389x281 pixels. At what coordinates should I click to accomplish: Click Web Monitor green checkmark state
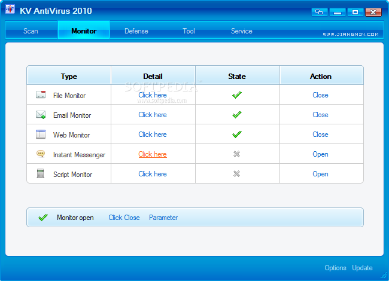point(237,134)
